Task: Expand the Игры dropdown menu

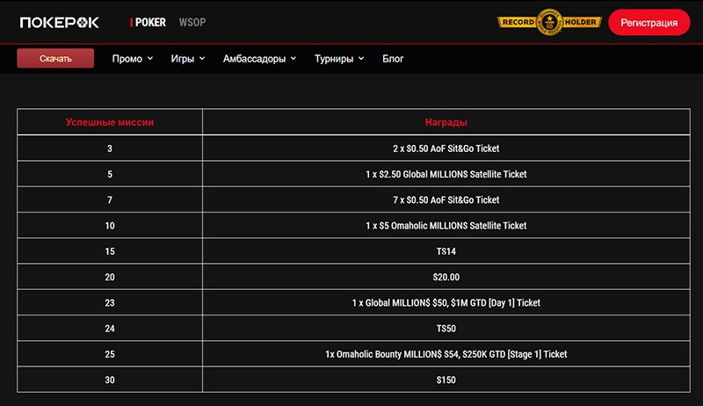Action: [x=188, y=59]
